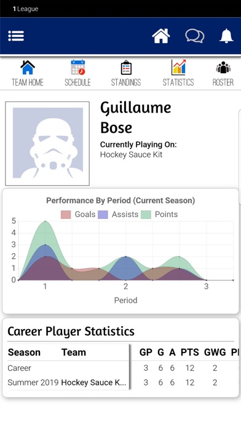Toggle the Assists series in chart legend
The image size is (241, 428).
coord(118,214)
